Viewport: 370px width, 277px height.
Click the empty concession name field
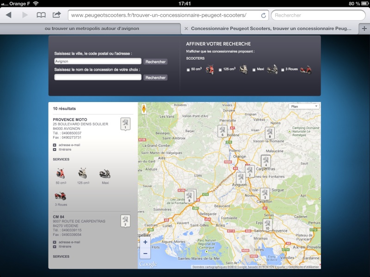[x=98, y=77]
